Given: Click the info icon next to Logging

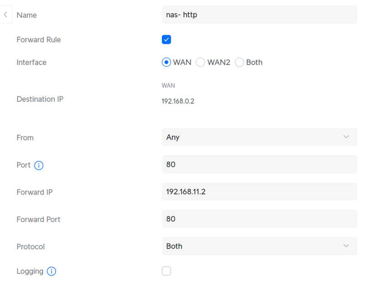Looking at the screenshot, I should point(52,271).
